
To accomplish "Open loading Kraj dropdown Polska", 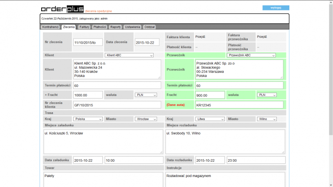I will click(x=88, y=119).
